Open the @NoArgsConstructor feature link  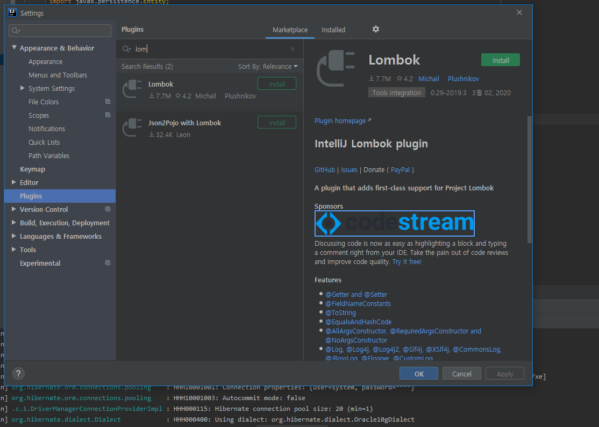pos(356,340)
